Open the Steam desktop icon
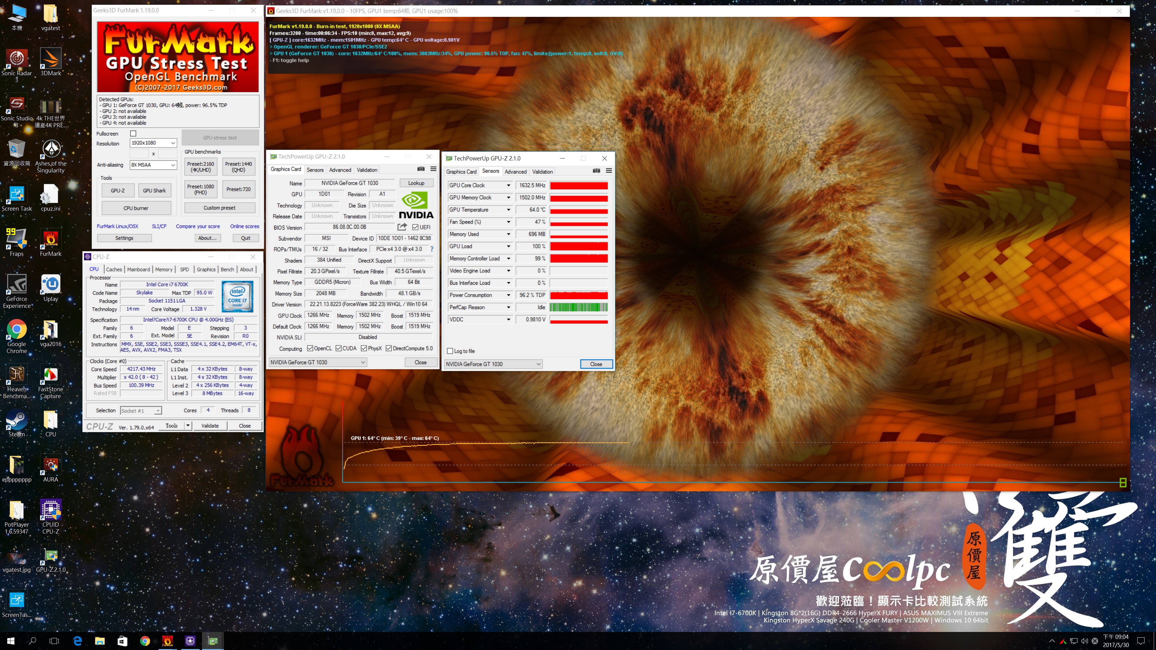 17,423
